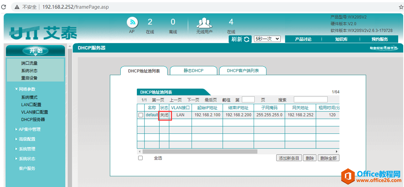Open 系统模式 settings
The width and height of the screenshot is (404, 187).
pos(29,98)
